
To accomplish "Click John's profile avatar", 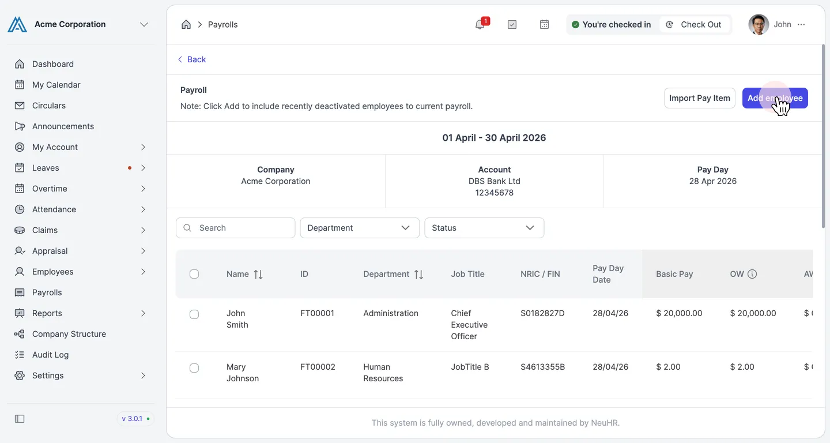I will click(x=759, y=24).
